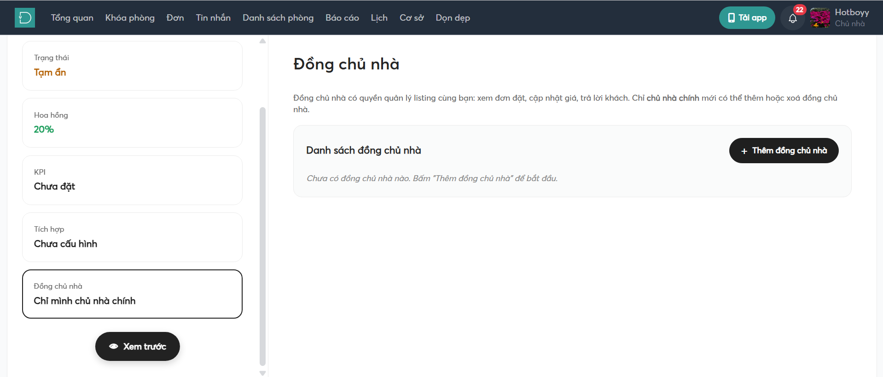883x377 pixels.
Task: Click the sidebar vertical scrollbar thumb
Action: (262, 236)
